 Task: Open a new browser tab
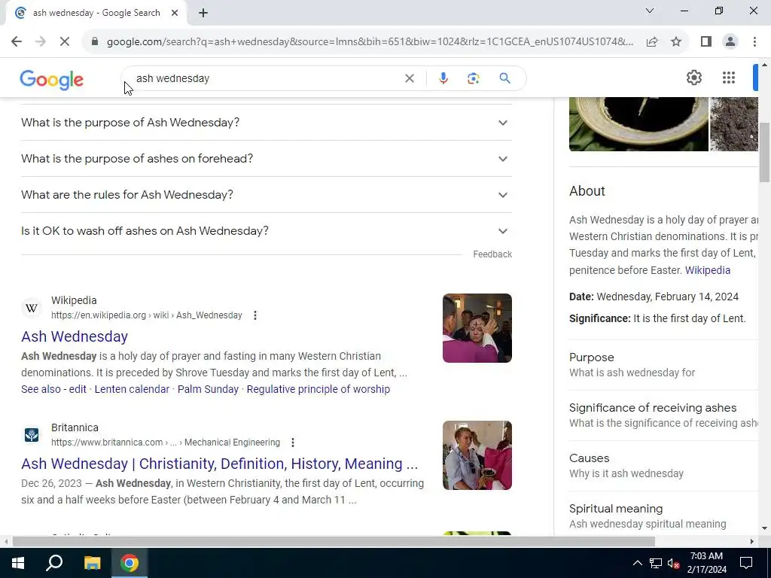[x=203, y=14]
